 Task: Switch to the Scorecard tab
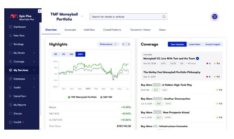(70, 30)
